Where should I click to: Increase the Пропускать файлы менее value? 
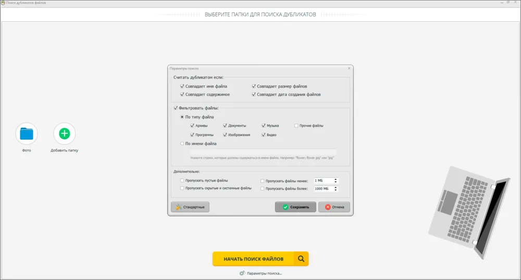click(336, 179)
